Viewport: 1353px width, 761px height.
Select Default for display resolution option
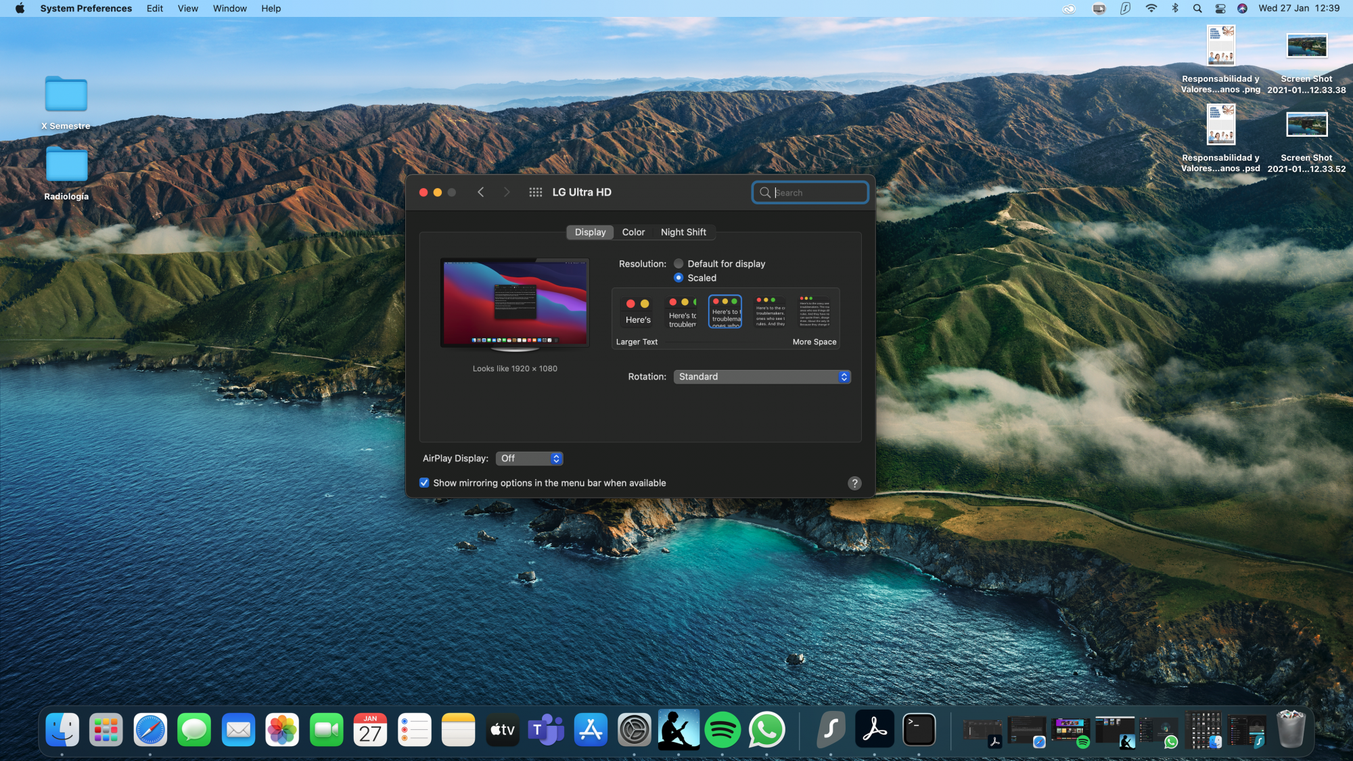(x=679, y=264)
